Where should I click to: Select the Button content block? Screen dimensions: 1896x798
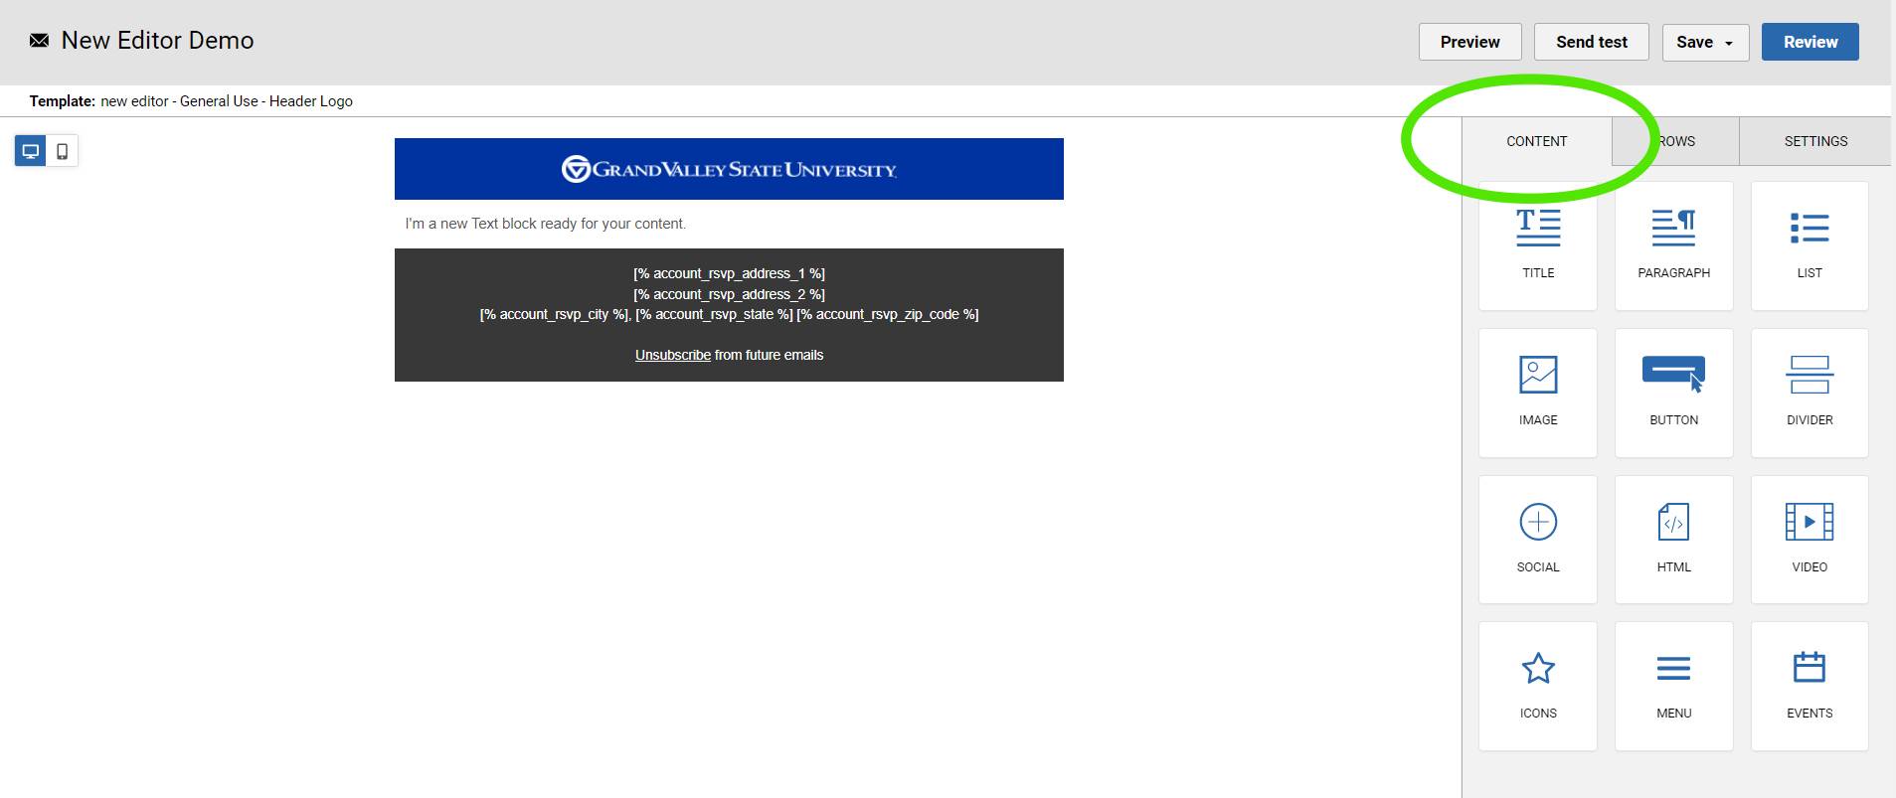1673,392
